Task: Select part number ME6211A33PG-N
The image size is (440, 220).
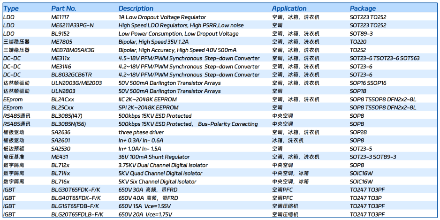Action: [x=72, y=25]
